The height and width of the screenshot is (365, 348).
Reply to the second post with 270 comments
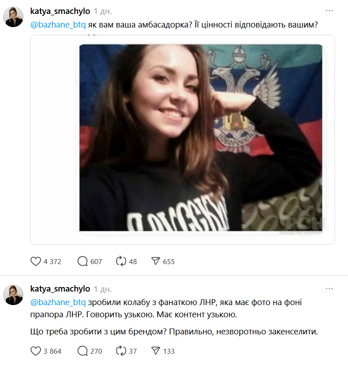click(83, 351)
